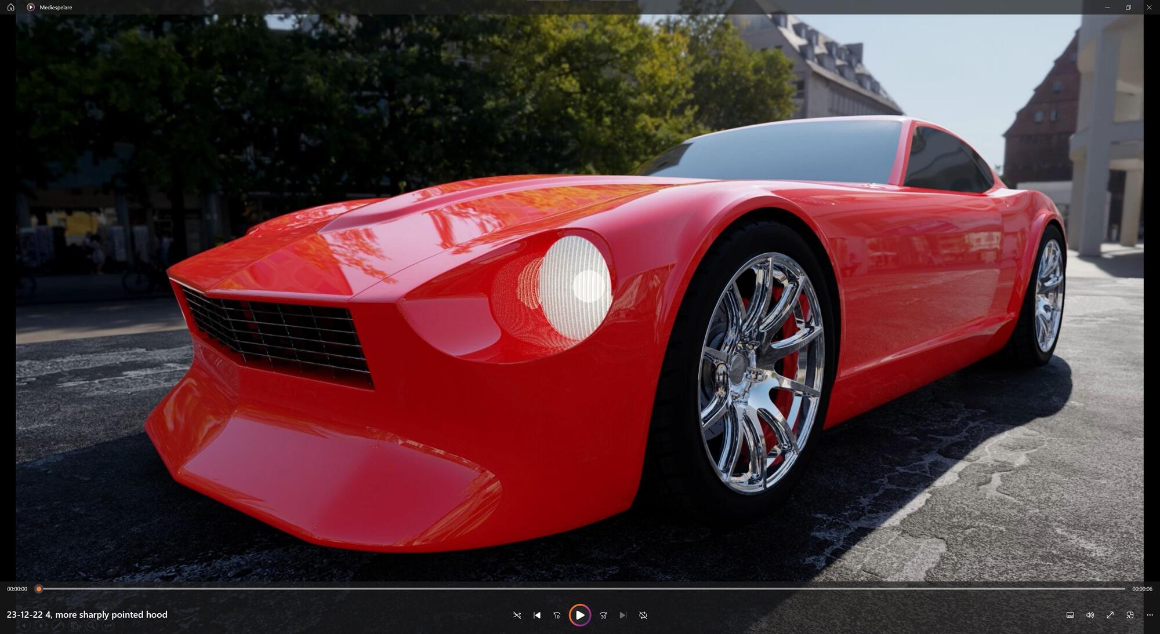This screenshot has width=1160, height=634.
Task: Enter full screen mode
Action: tap(1110, 615)
